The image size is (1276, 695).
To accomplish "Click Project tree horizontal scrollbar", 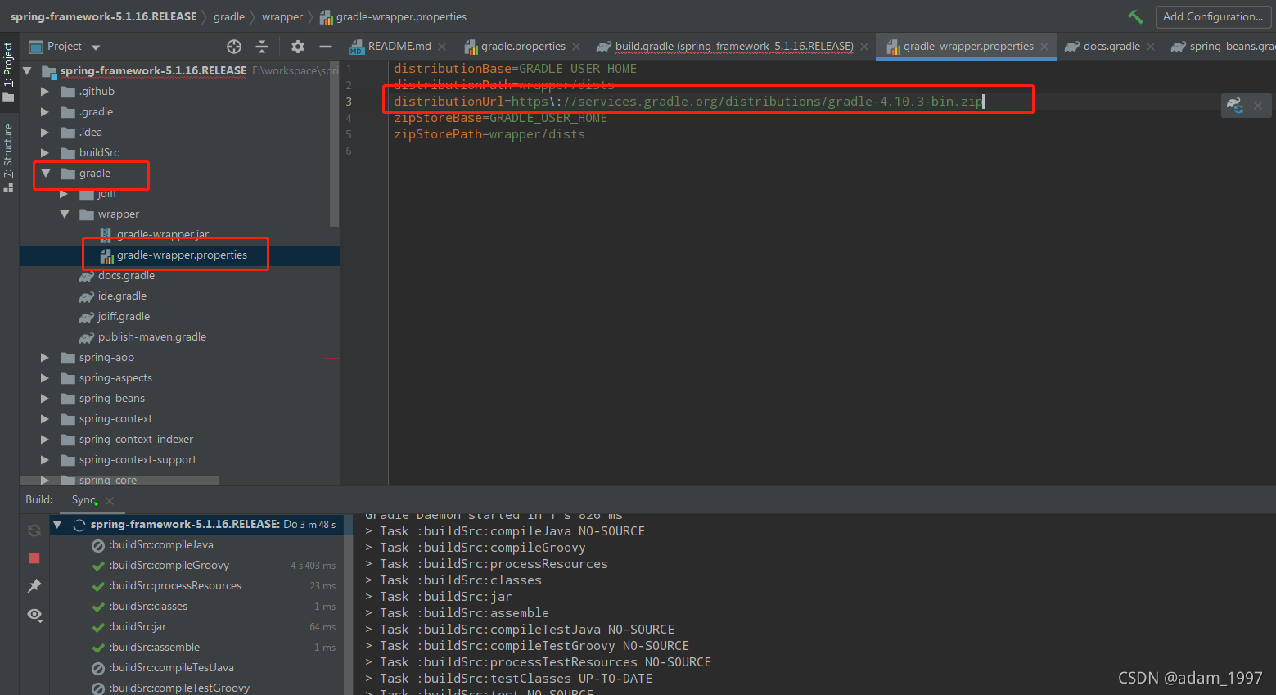I will click(119, 481).
